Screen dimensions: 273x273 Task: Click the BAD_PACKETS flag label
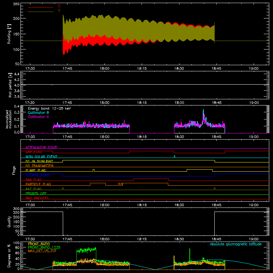coord(37,198)
